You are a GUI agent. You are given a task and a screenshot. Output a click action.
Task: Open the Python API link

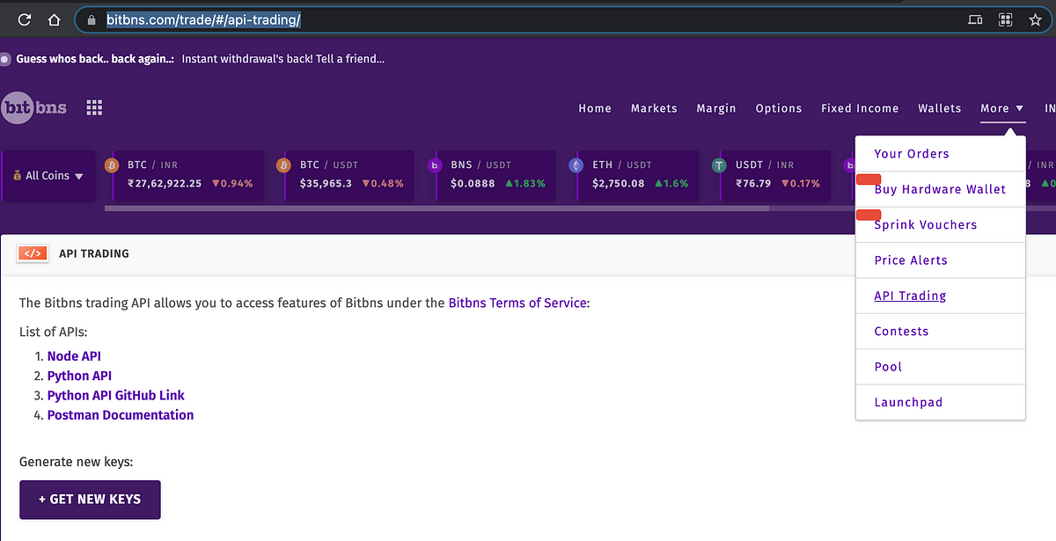79,376
